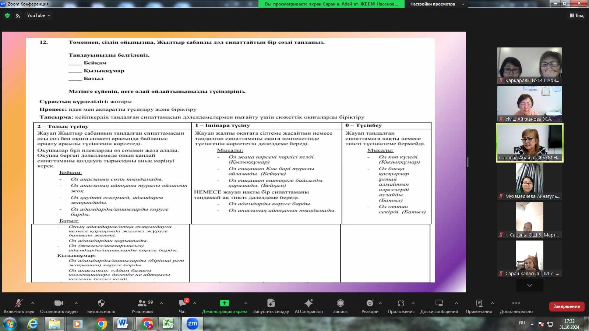The image size is (589, 331).
Task: Open Доски сообщений whiteboards
Action: [x=439, y=303]
